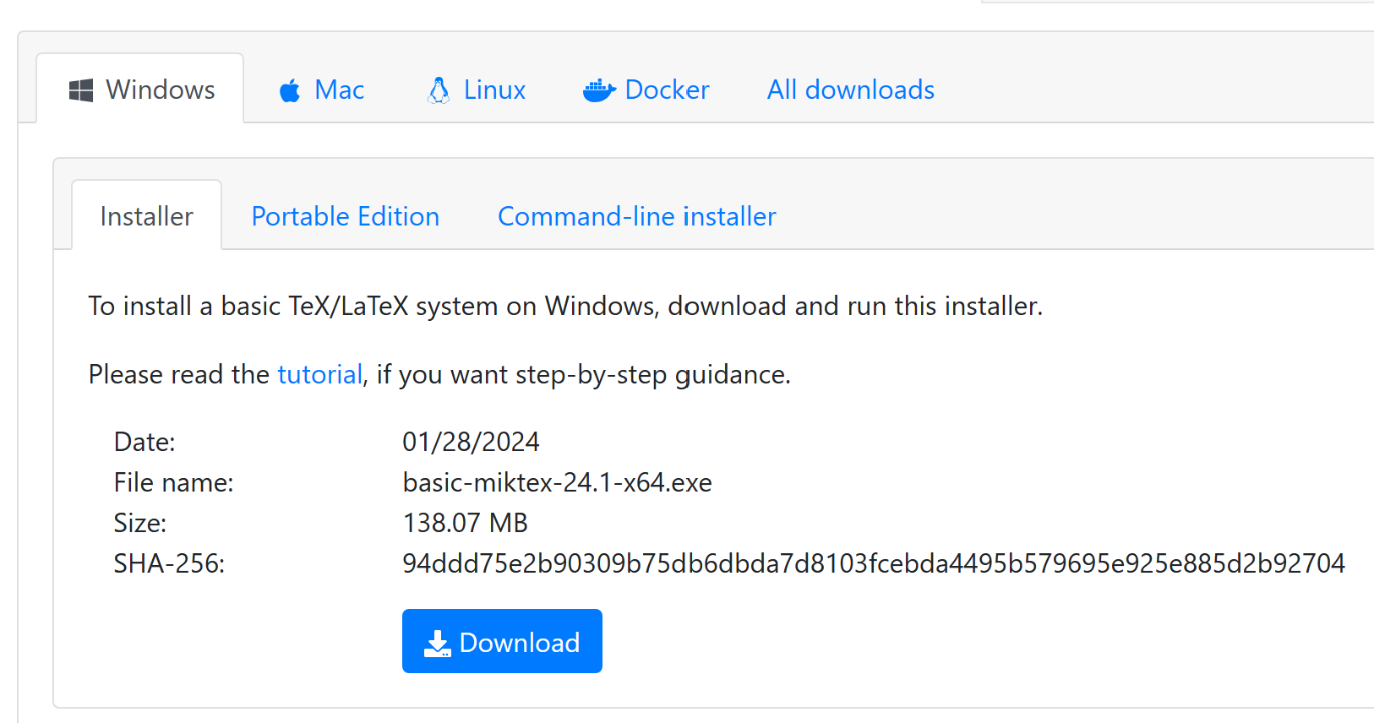
Task: Open the Linux tab label
Action: 494,90
